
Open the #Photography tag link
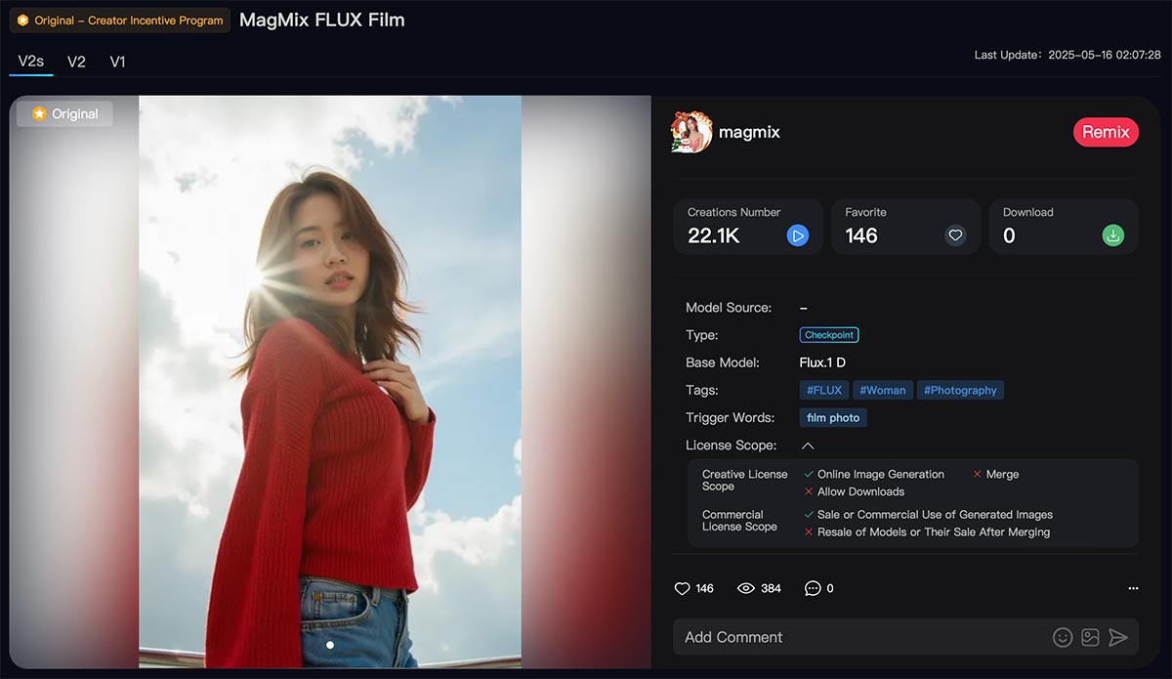pyautogui.click(x=960, y=390)
